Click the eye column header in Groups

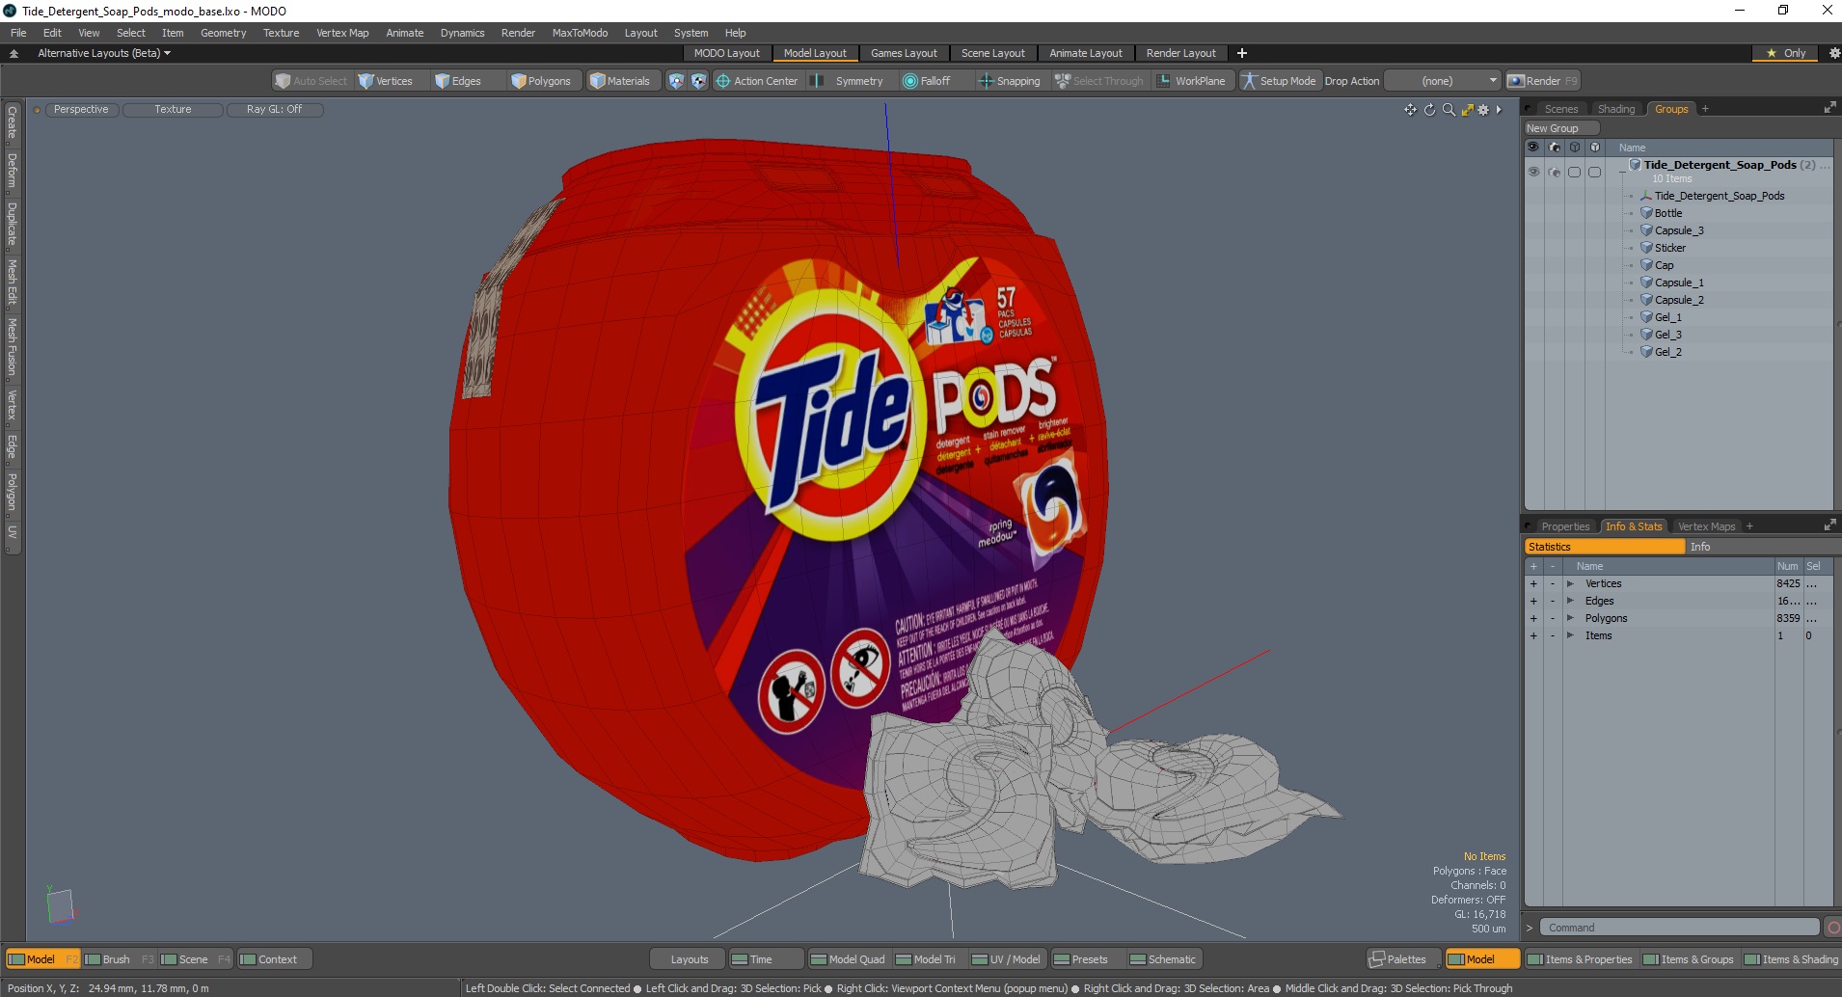click(1533, 148)
